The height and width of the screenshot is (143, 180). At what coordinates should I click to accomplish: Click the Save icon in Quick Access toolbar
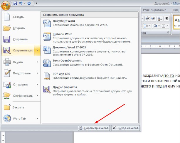(16, 4)
